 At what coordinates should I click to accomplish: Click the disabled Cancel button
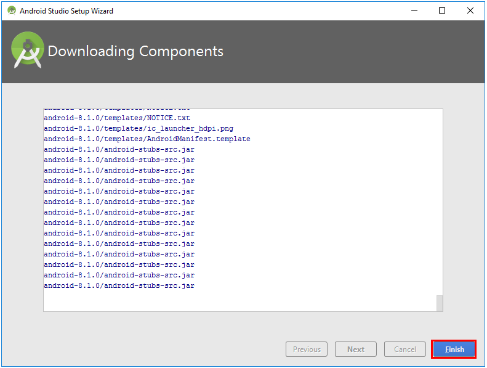[x=404, y=349]
